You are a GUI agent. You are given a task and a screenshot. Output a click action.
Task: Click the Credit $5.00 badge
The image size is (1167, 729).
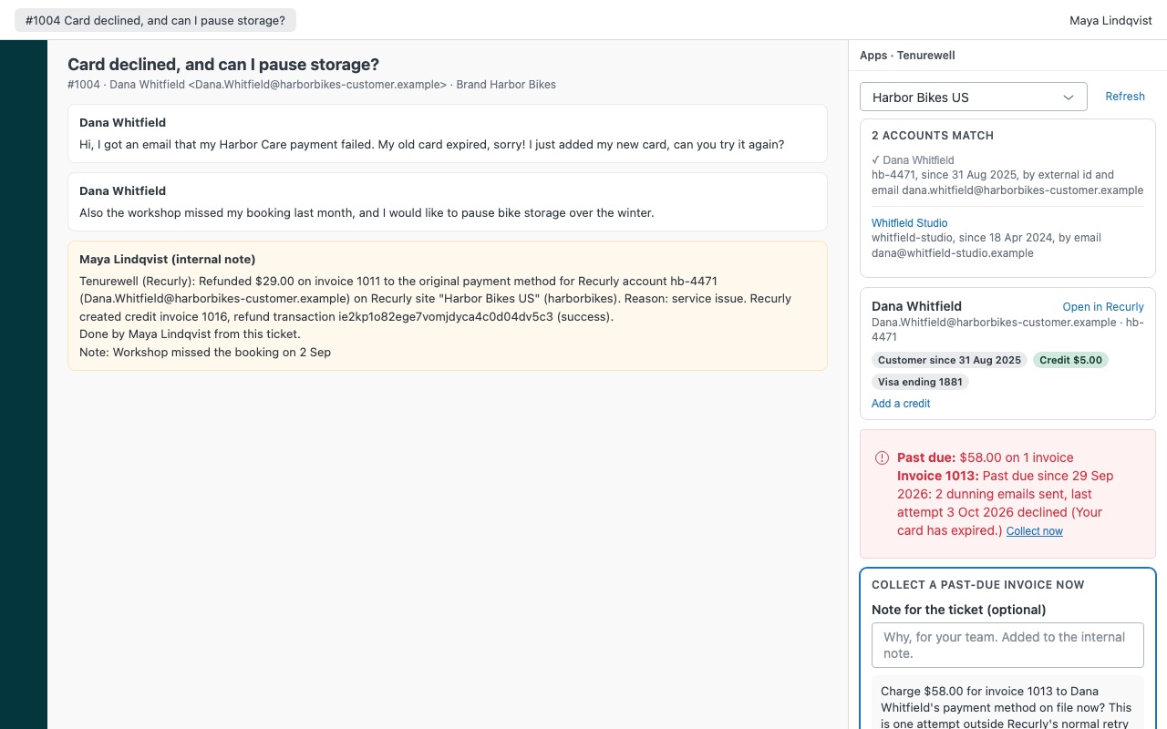[x=1070, y=360]
